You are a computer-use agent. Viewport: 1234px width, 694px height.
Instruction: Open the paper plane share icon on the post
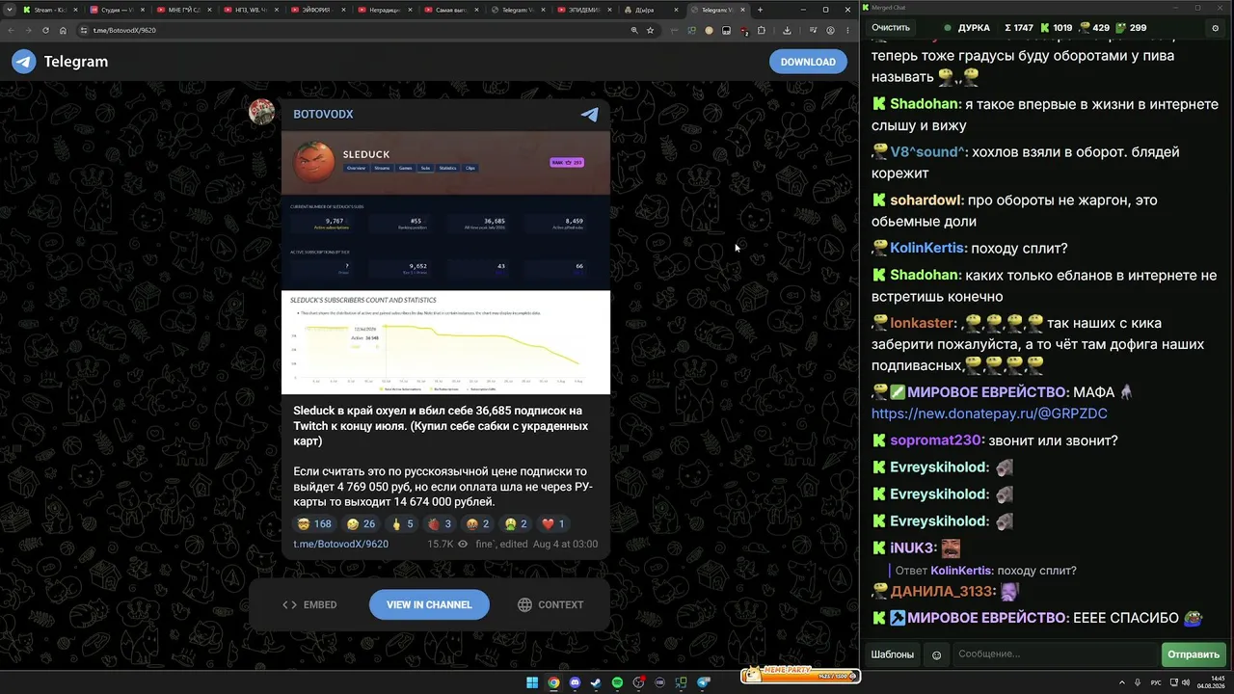click(x=589, y=115)
